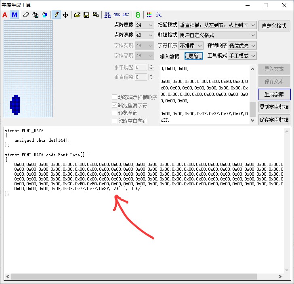Select the pencil drawing tool
The width and height of the screenshot is (294, 284).
[x=56, y=15]
